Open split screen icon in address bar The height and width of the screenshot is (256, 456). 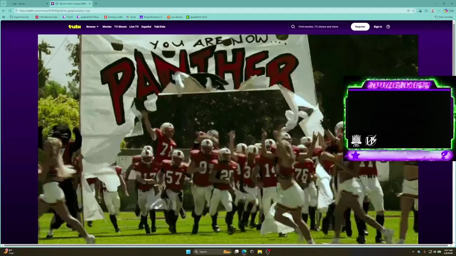408,11
